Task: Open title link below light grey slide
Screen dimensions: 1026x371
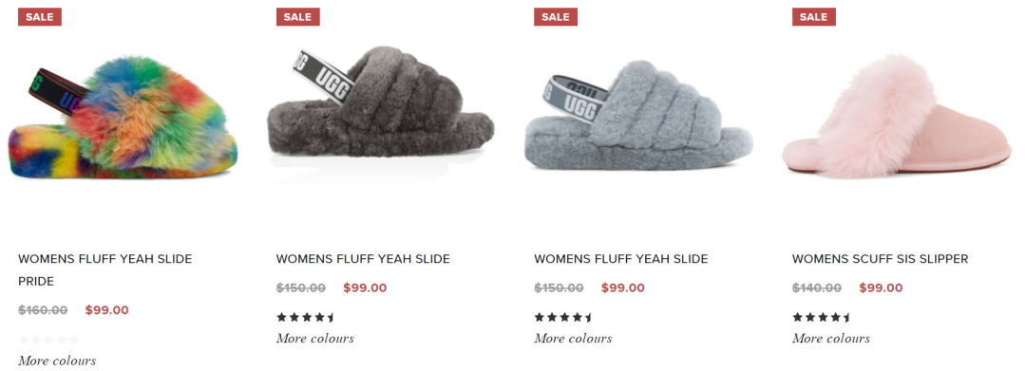Action: tap(621, 259)
